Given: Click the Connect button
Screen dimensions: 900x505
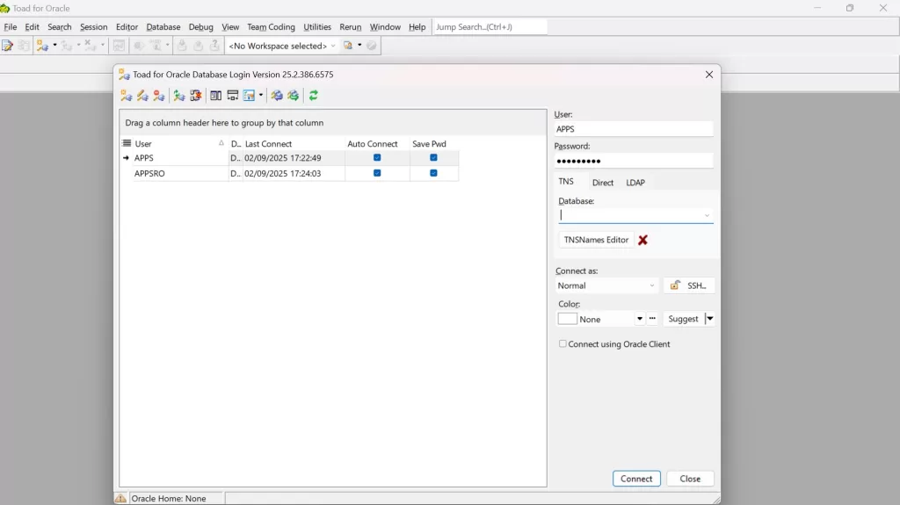Looking at the screenshot, I should [x=636, y=479].
